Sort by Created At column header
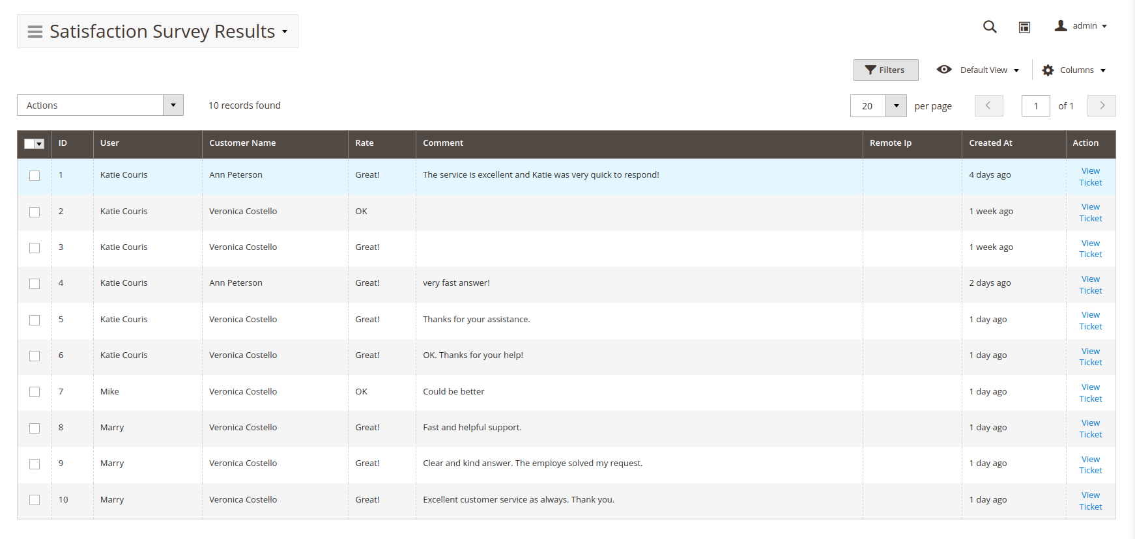Image resolution: width=1135 pixels, height=539 pixels. pos(990,143)
